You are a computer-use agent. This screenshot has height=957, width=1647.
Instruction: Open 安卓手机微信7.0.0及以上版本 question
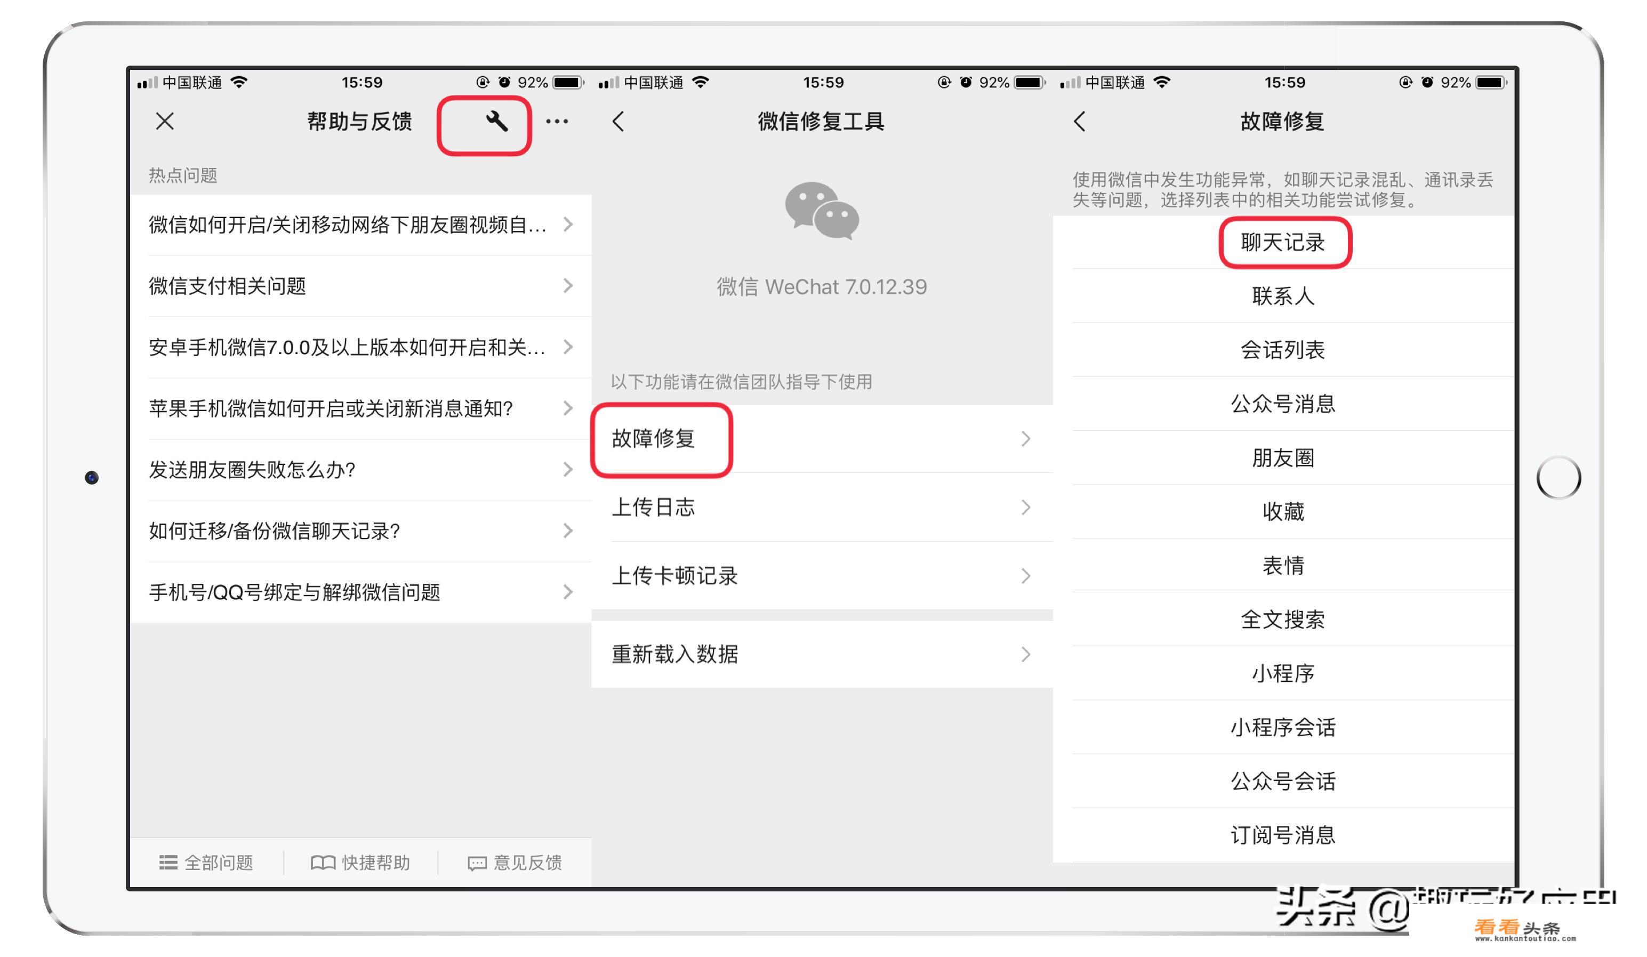[x=361, y=347]
